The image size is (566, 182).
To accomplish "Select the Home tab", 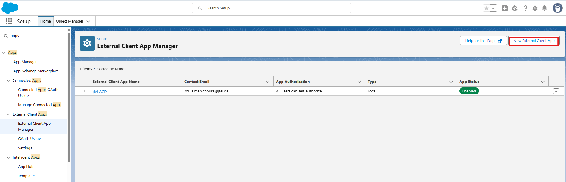I will pyautogui.click(x=46, y=21).
